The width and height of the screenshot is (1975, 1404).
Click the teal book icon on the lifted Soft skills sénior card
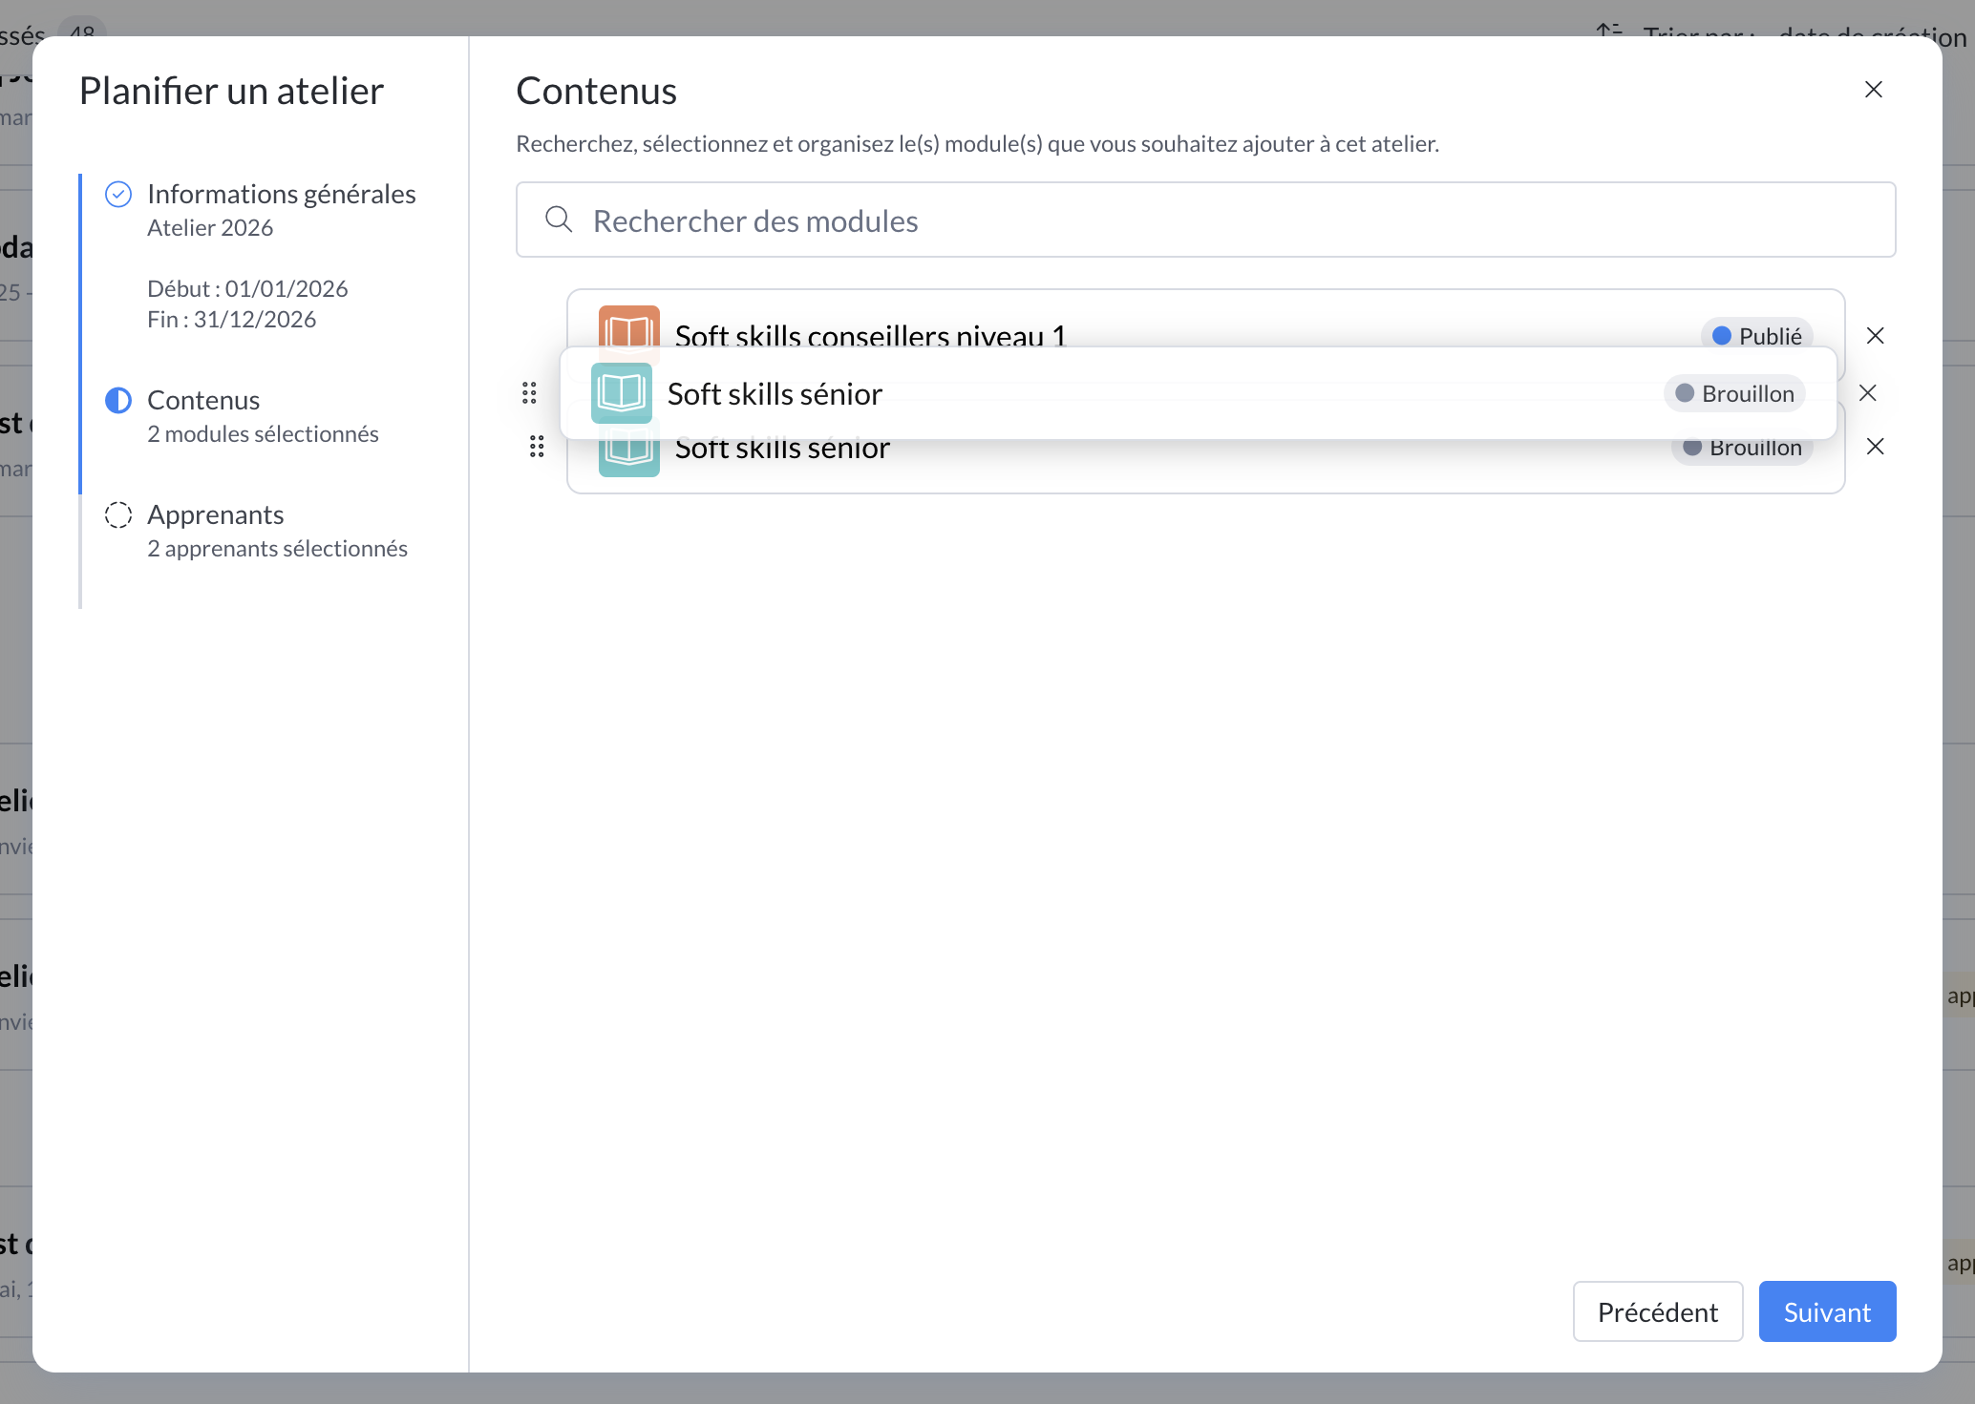tap(622, 393)
